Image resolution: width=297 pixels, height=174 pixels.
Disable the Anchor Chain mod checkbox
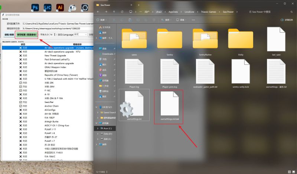pos(20,106)
